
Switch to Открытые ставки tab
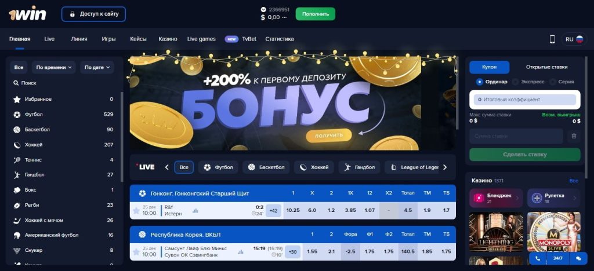pyautogui.click(x=546, y=67)
